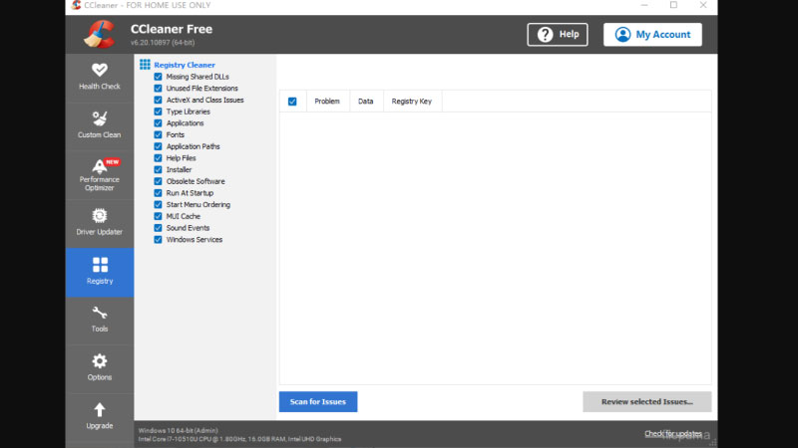The width and height of the screenshot is (798, 448).
Task: Click the Upgrade arrow icon
Action: (x=99, y=410)
